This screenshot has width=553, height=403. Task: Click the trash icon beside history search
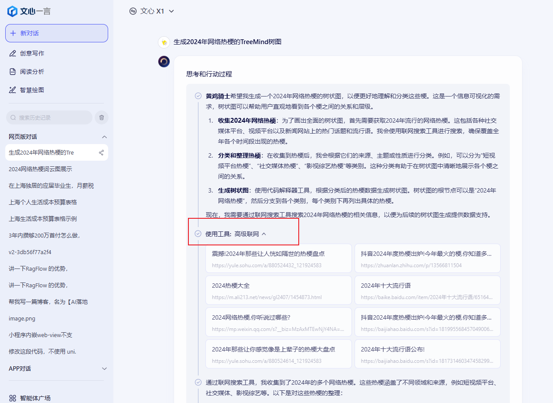point(102,117)
